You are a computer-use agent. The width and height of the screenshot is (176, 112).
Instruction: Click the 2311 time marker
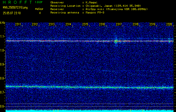(x=18, y=24)
